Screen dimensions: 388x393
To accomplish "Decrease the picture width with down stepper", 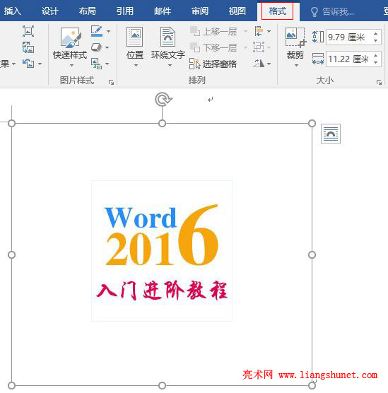I will [x=376, y=63].
